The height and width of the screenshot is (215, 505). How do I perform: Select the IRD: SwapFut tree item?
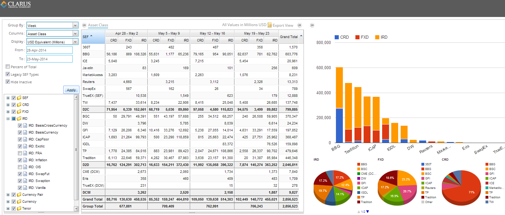[x=39, y=174]
